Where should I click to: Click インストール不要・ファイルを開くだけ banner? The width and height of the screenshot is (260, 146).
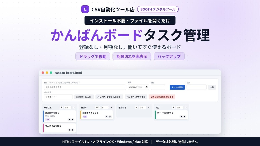coord(130,20)
